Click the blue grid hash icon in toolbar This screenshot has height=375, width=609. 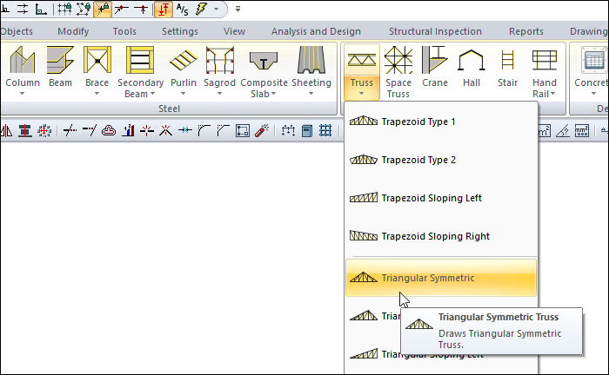click(x=325, y=131)
